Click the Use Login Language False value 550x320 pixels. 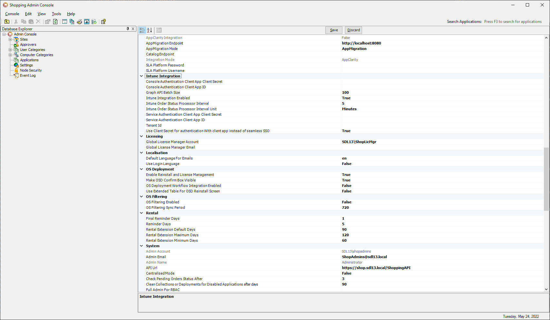pyautogui.click(x=347, y=164)
